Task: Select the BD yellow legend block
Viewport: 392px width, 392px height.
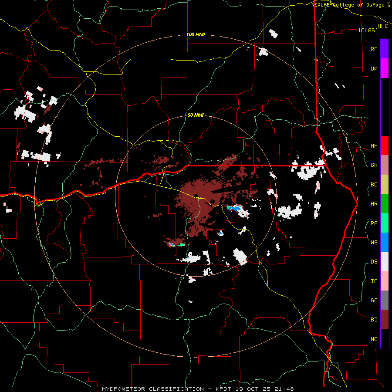Action: coord(385,185)
